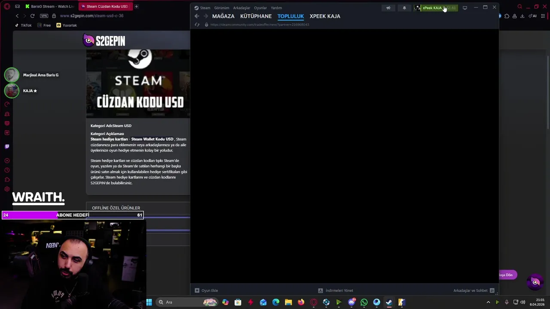The image size is (550, 309).
Task: Switch Steam to Big Picture mode icon
Action: pos(465,8)
